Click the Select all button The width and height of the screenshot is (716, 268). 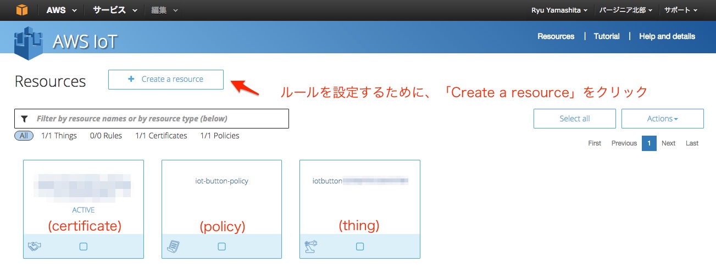pyautogui.click(x=575, y=119)
